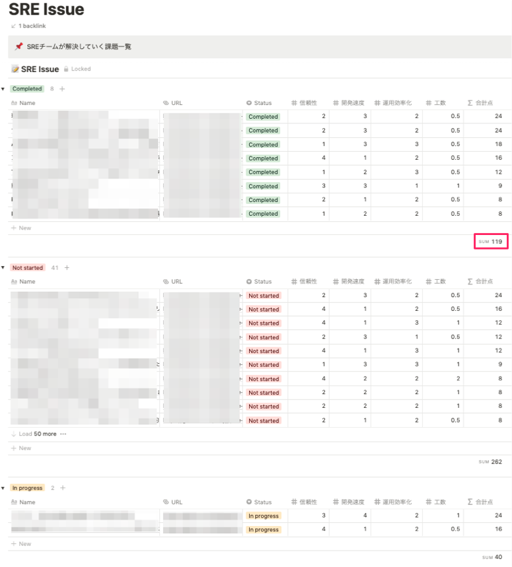Open the 1 backlink link

click(x=28, y=26)
